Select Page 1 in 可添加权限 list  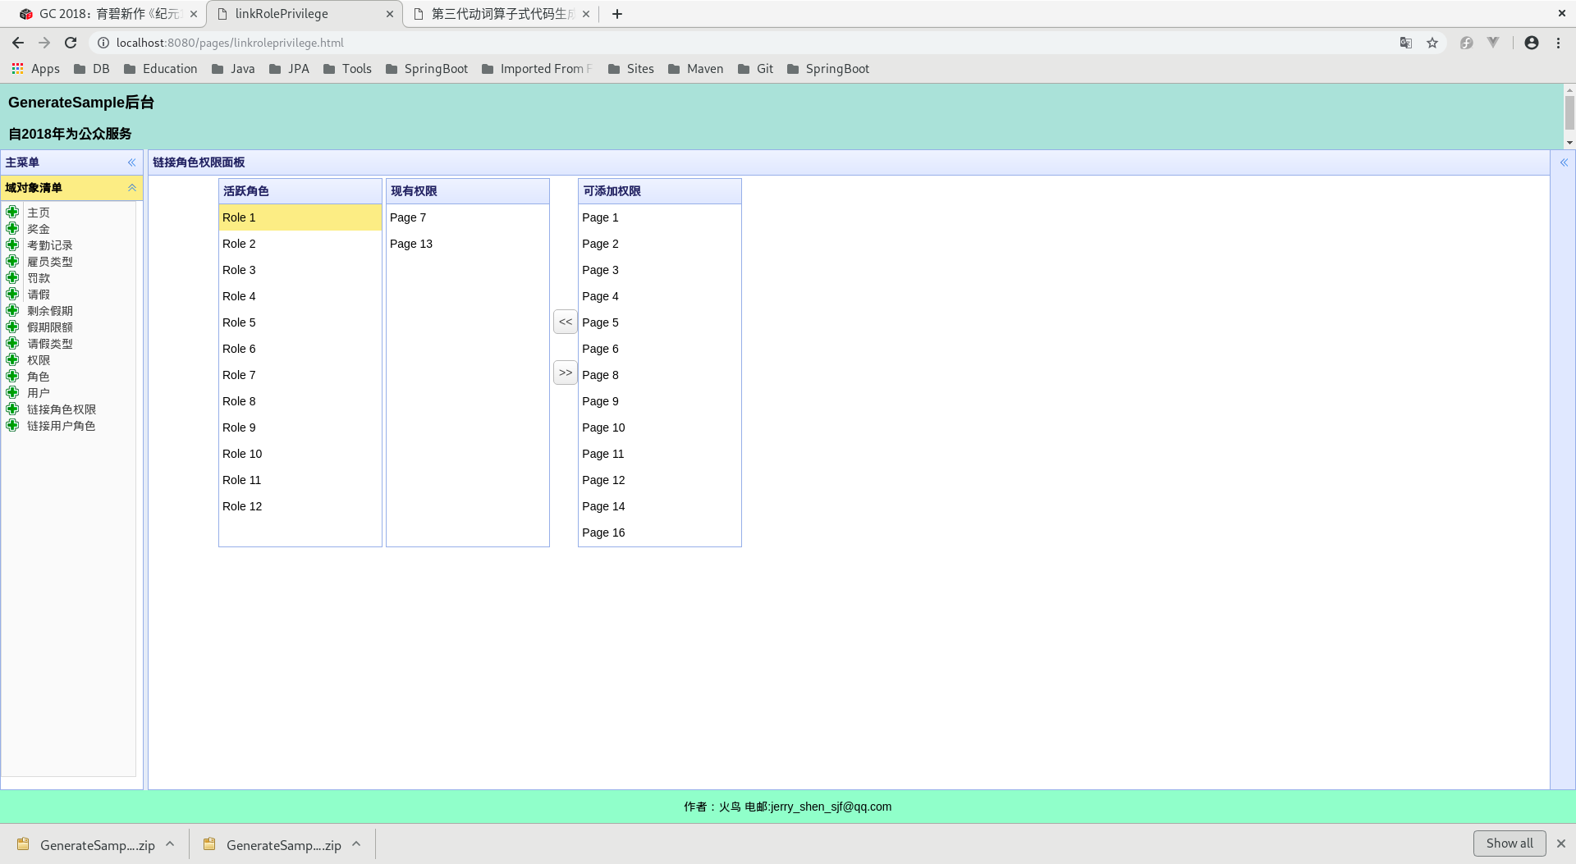point(660,217)
